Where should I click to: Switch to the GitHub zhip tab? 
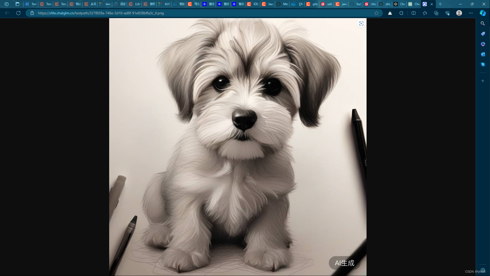385,4
